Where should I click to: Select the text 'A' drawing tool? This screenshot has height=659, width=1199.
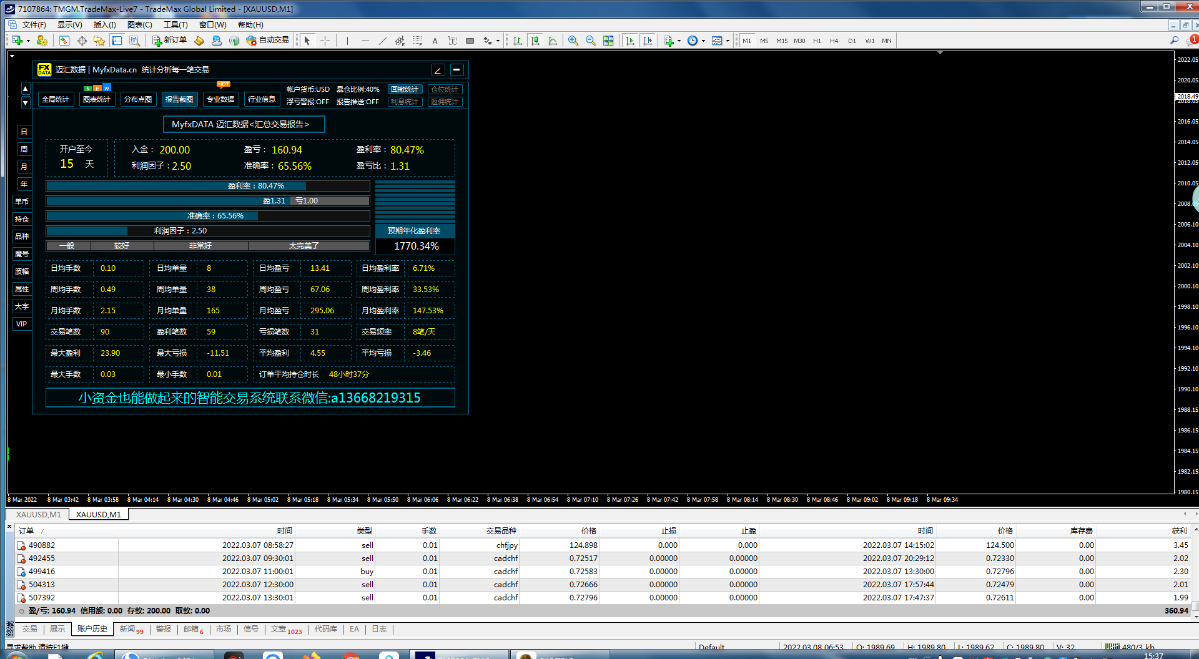point(435,41)
